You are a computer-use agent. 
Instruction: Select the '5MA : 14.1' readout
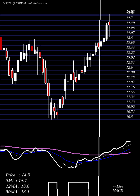(16, 181)
